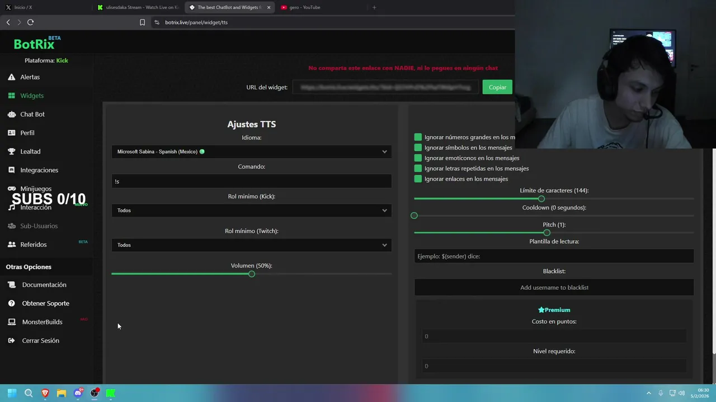Open the Lealtad menu item
716x402 pixels.
coord(30,151)
